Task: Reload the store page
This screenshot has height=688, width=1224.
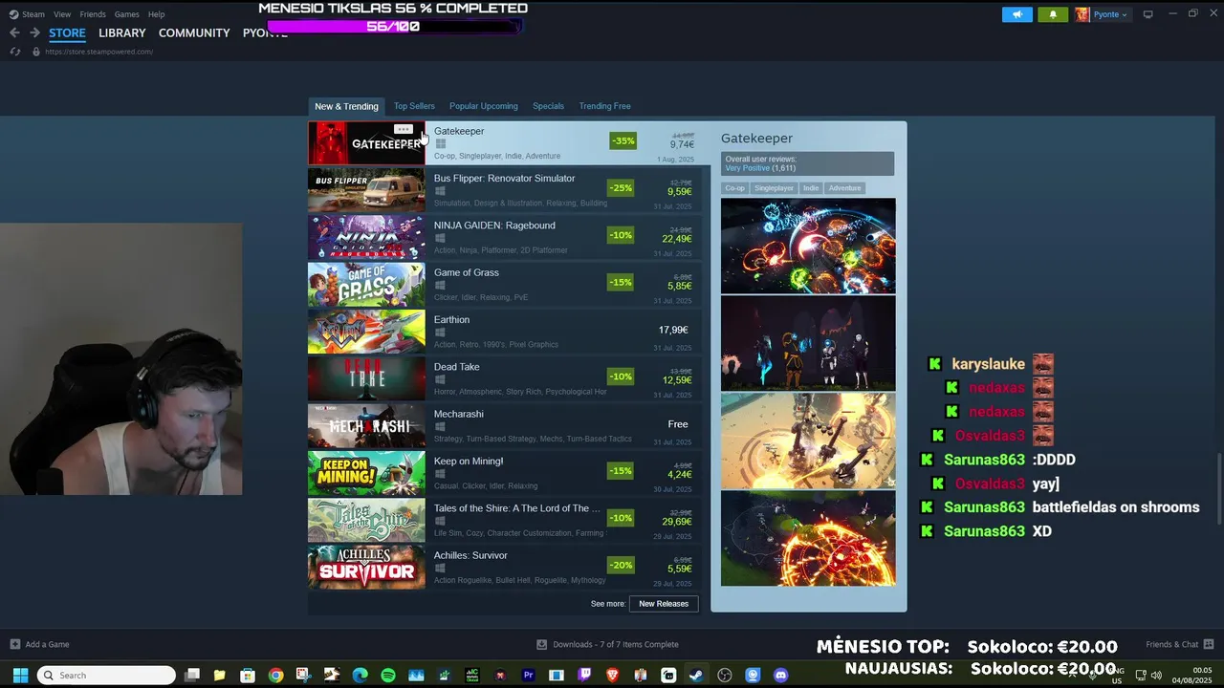Action: point(14,52)
